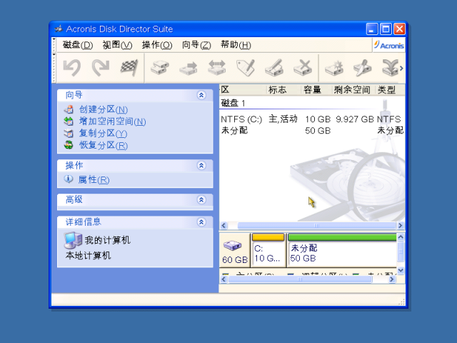
Task: Start the 恢复分区(R) wizard
Action: click(103, 145)
